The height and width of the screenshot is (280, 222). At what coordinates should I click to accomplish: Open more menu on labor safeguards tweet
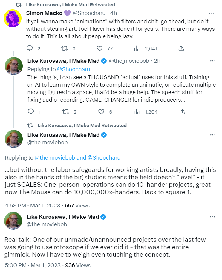pyautogui.click(x=213, y=135)
